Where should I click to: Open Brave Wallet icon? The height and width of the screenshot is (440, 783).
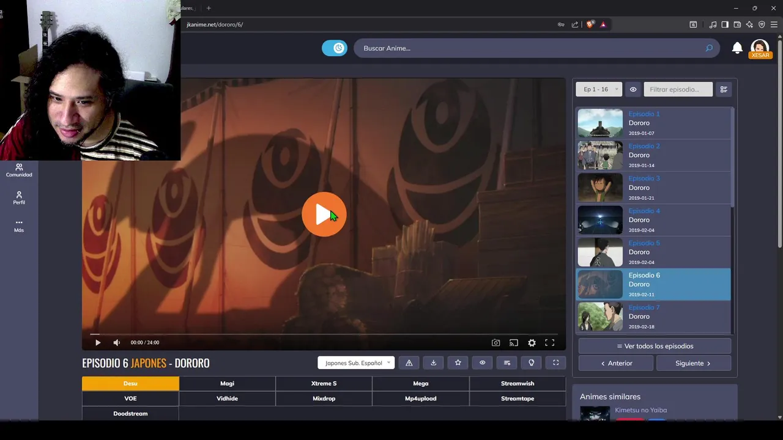pos(737,24)
